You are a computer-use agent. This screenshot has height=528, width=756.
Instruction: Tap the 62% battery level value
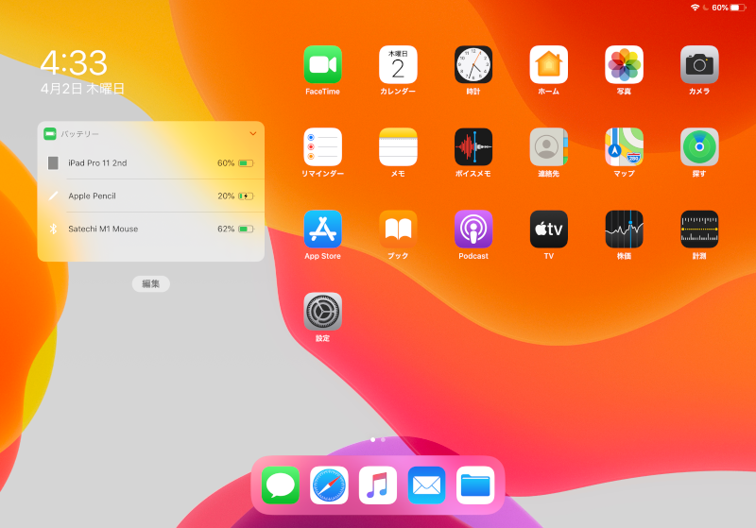pyautogui.click(x=226, y=229)
